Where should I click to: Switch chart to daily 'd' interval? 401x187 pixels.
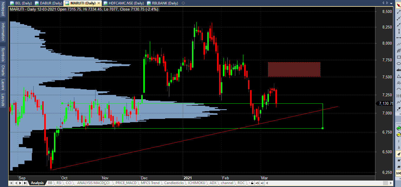(399, 154)
